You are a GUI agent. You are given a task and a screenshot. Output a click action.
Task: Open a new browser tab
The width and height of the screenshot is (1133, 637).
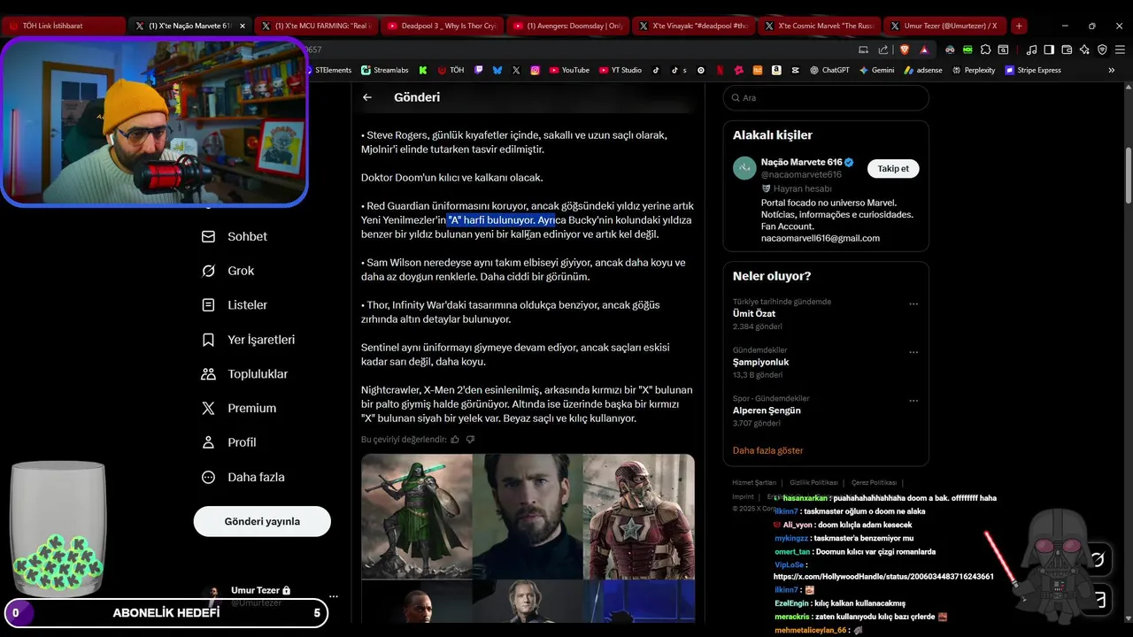(1019, 26)
